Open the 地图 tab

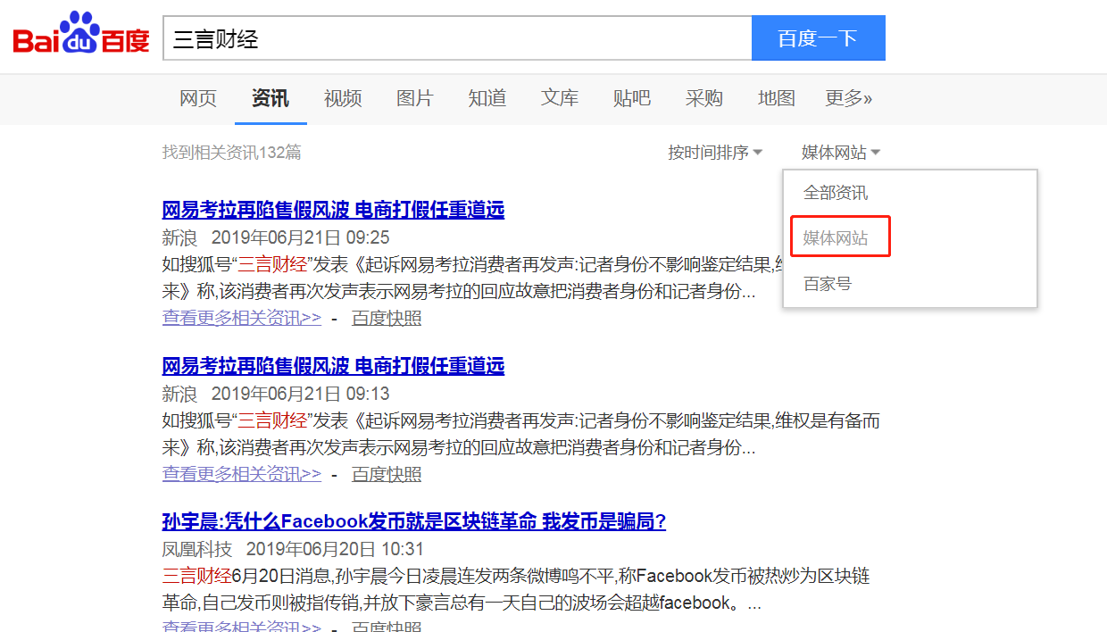click(x=777, y=98)
